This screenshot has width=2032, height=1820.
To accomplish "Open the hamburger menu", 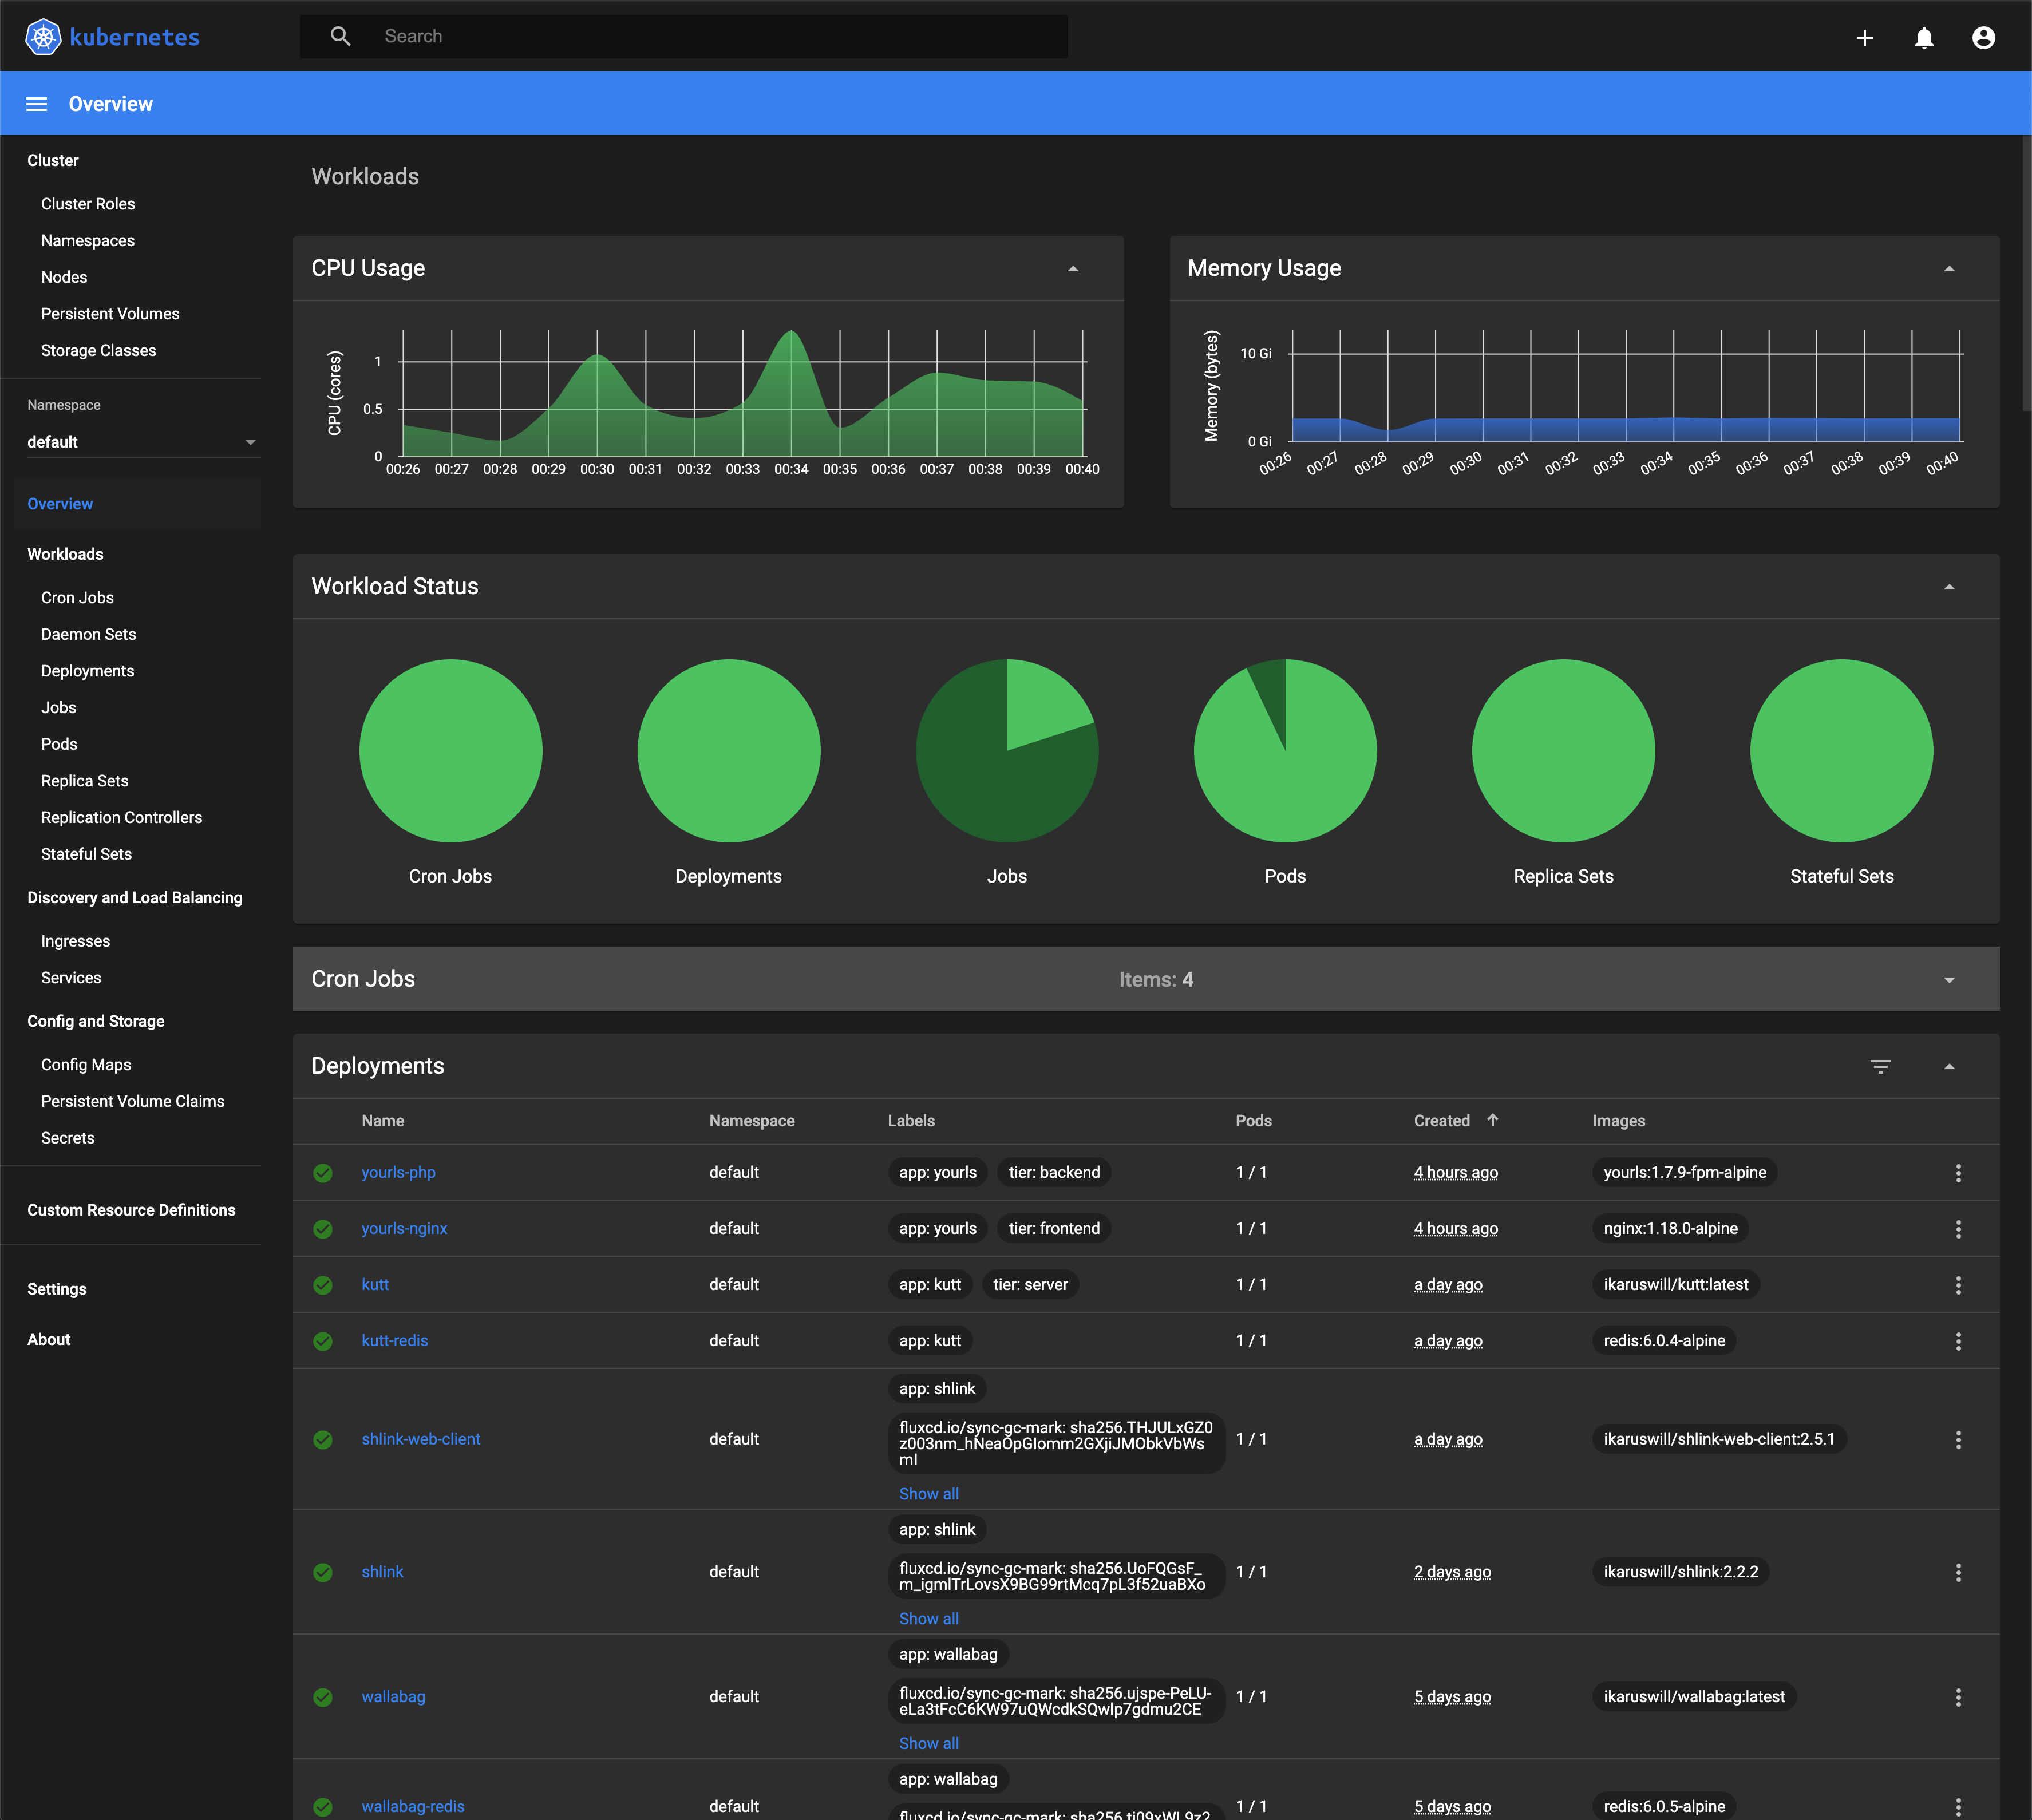I will pyautogui.click(x=35, y=104).
